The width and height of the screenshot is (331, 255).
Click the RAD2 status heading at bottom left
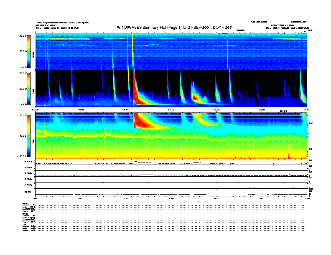25,203
